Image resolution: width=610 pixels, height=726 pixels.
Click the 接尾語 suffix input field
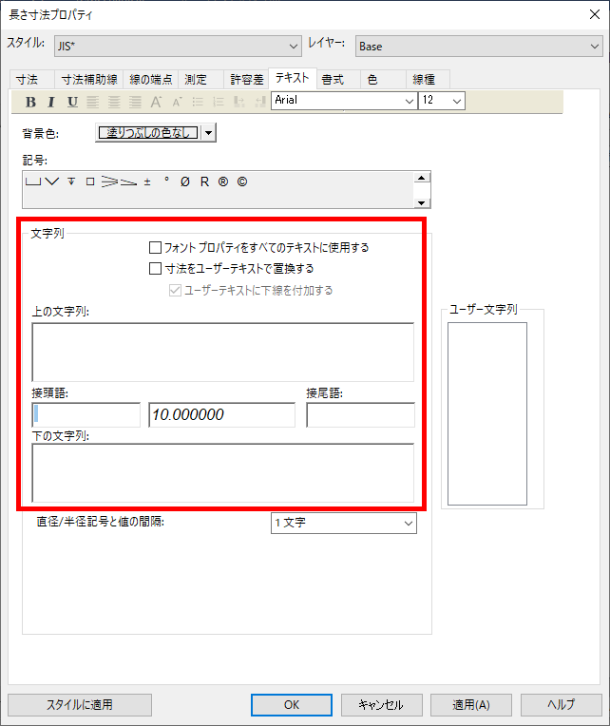pyautogui.click(x=360, y=415)
